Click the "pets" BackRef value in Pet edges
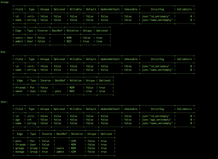 point(58,91)
